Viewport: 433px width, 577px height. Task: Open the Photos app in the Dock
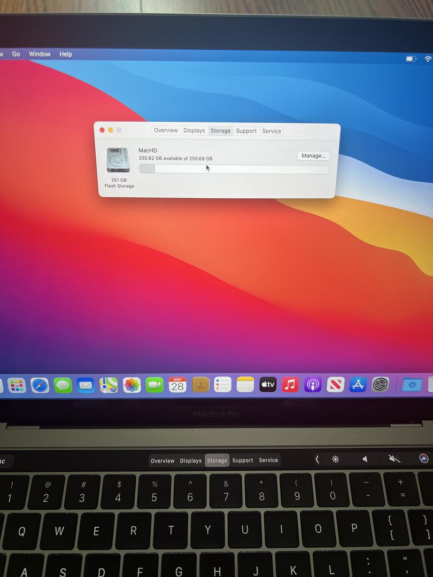point(132,385)
